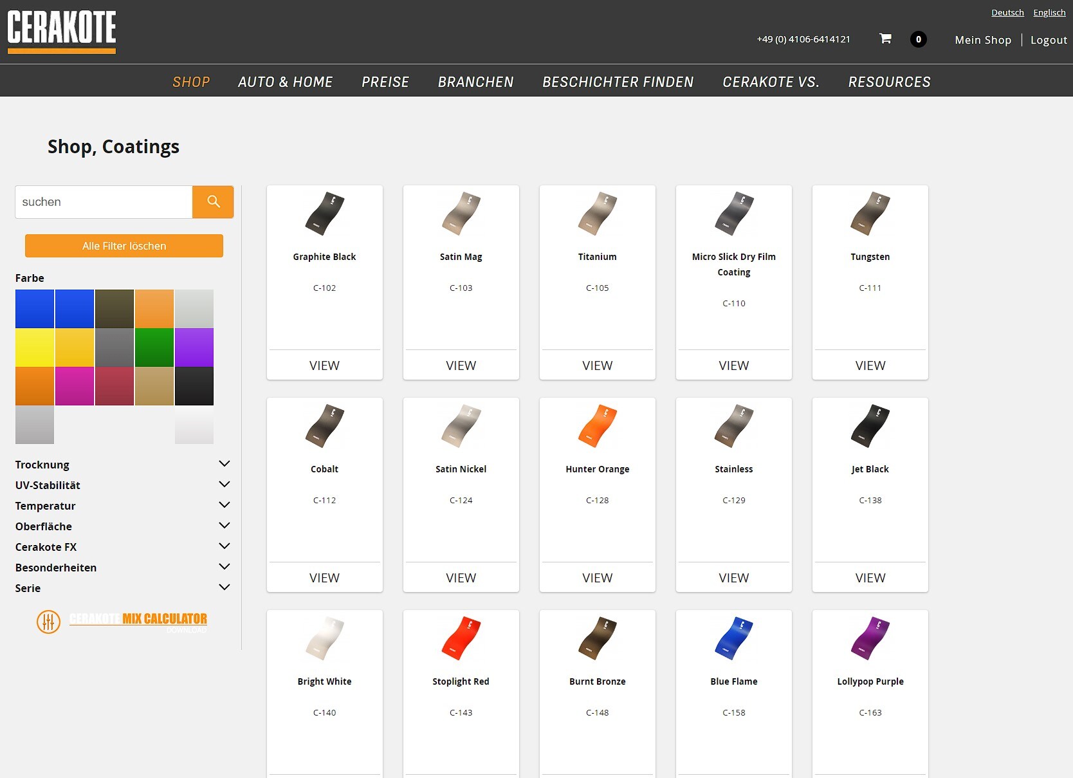Open the PREISE menu item
The width and height of the screenshot is (1073, 778).
[385, 82]
